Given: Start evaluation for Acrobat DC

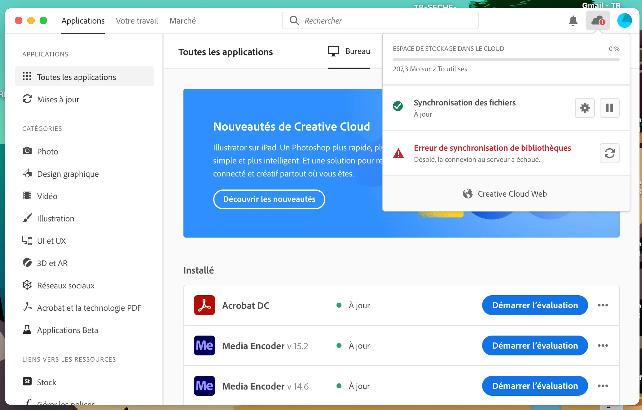Looking at the screenshot, I should click(x=535, y=305).
